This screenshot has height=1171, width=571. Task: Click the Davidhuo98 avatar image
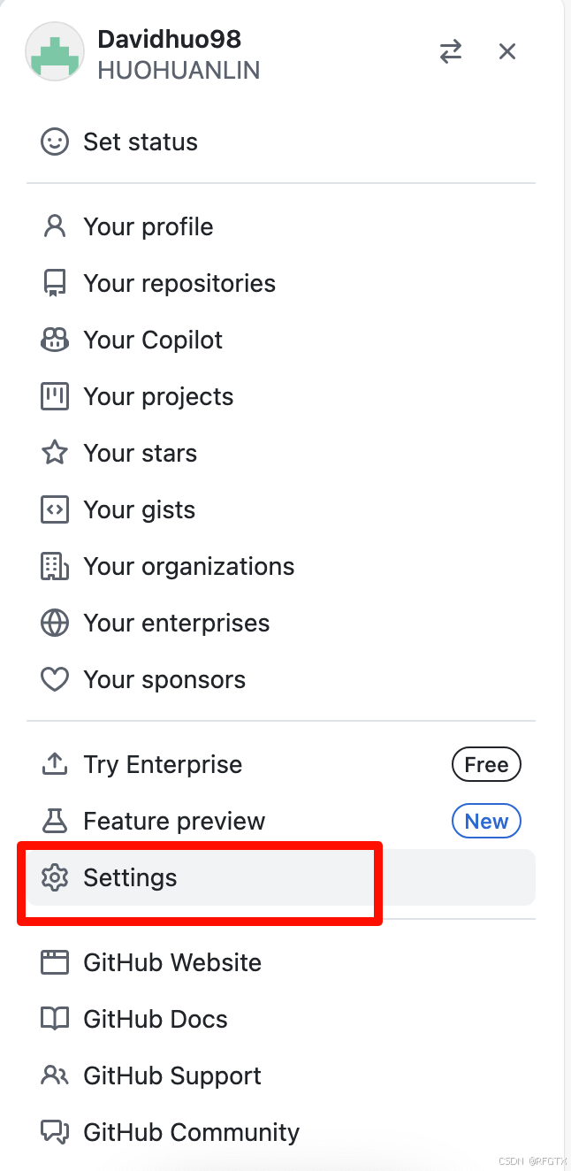point(55,52)
